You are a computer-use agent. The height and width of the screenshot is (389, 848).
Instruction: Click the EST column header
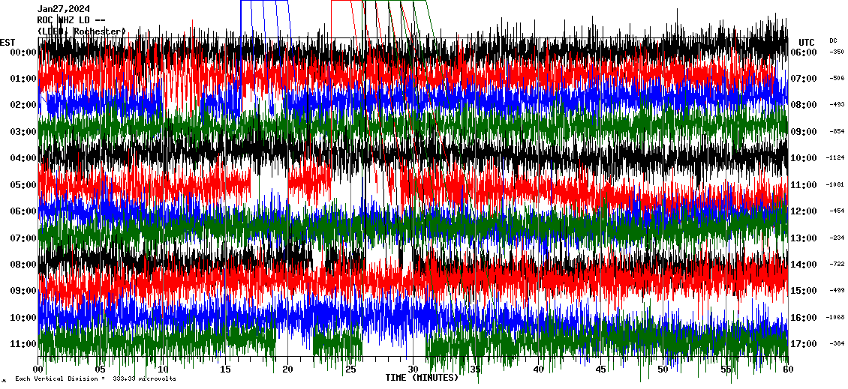[8, 42]
